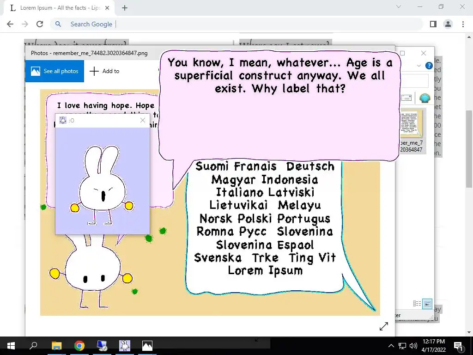Click the Photos app icon on taskbar
473x355 pixels.
click(147, 346)
